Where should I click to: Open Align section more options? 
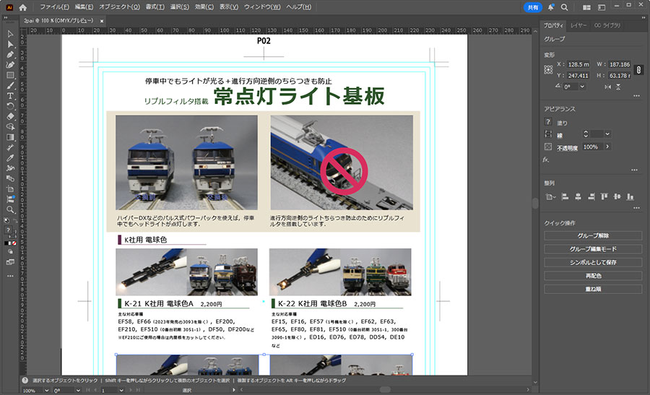click(x=636, y=208)
